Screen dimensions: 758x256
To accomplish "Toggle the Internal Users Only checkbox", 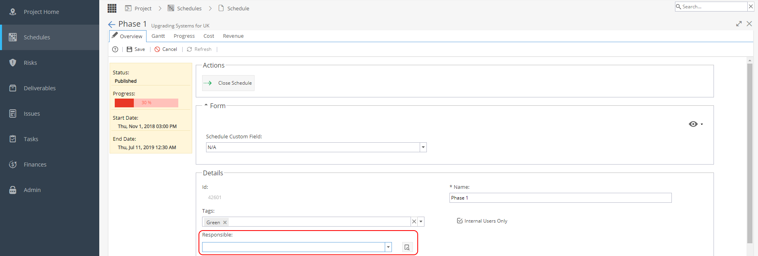I will click(460, 221).
